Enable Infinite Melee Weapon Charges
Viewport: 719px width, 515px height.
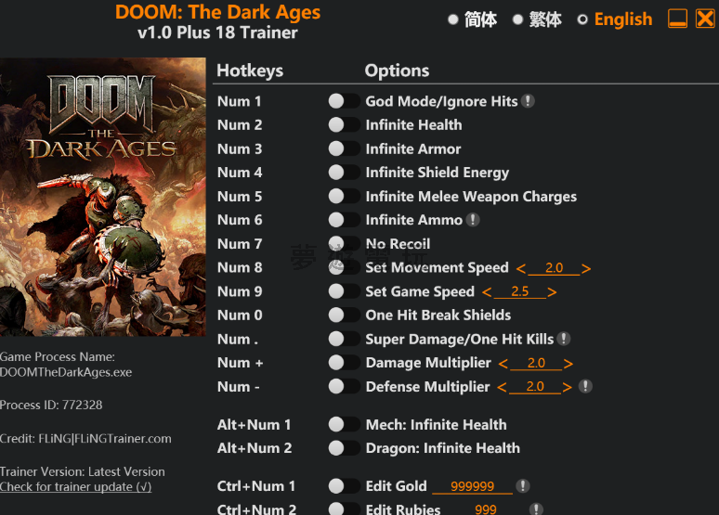coord(344,196)
